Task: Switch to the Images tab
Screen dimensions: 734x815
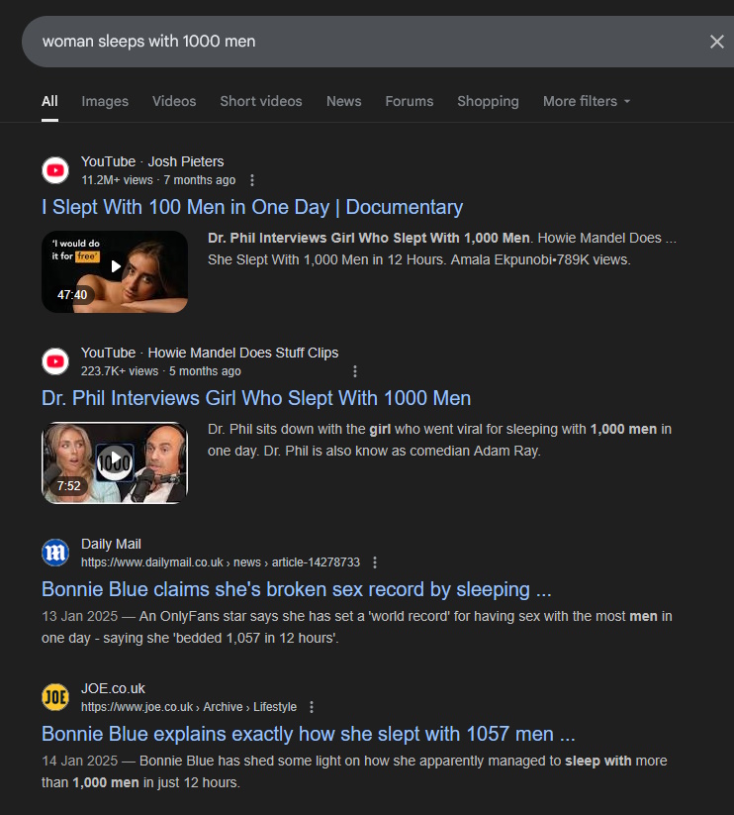Action: click(105, 101)
